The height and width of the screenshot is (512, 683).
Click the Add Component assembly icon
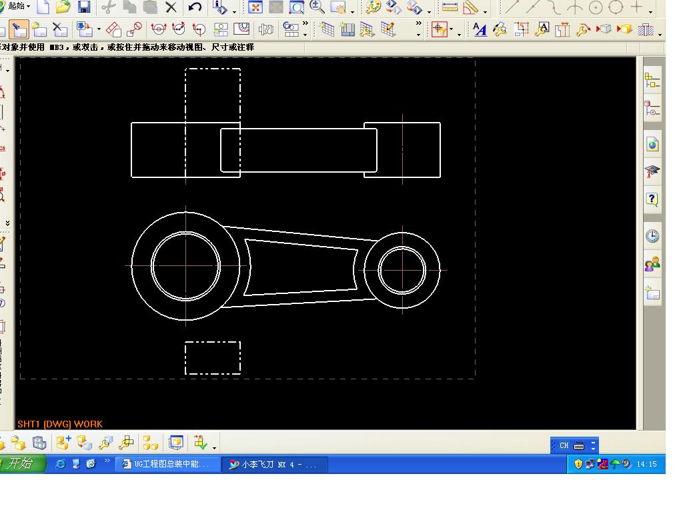(x=63, y=443)
